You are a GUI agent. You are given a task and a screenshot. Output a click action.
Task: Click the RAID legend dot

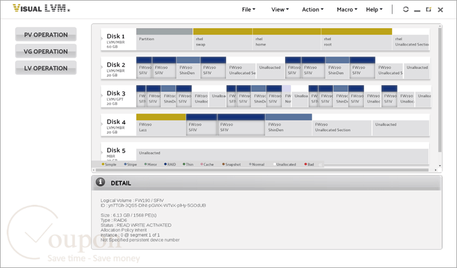point(165,164)
